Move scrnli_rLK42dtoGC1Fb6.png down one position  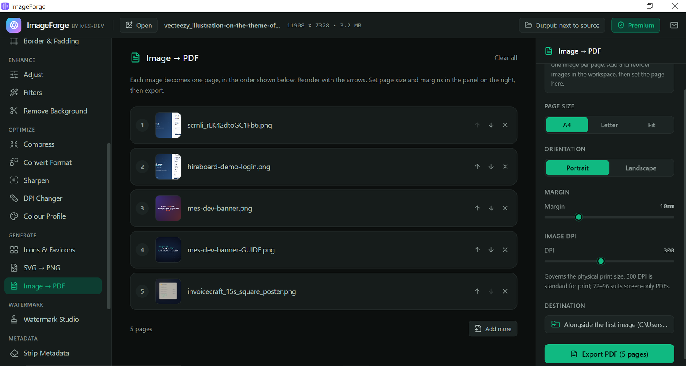[x=491, y=125]
